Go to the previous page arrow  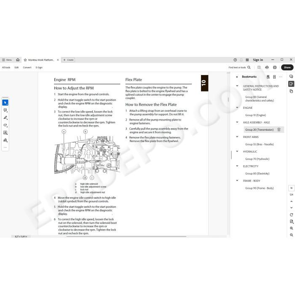pos(291,201)
